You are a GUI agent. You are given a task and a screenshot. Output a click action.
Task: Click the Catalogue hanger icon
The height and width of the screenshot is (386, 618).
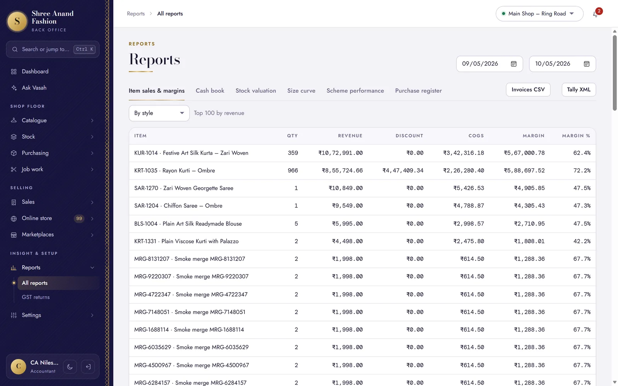(14, 120)
